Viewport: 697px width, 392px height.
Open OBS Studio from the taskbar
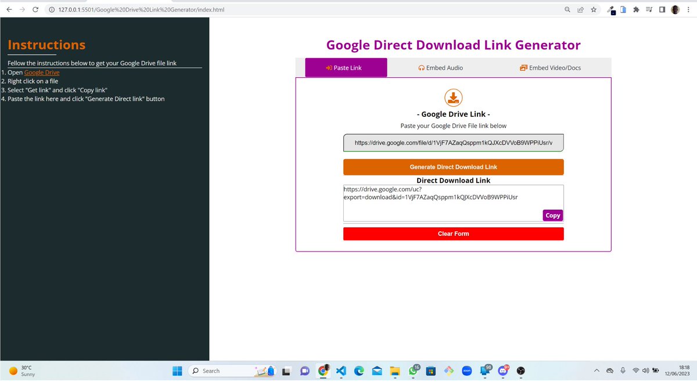pyautogui.click(x=521, y=371)
